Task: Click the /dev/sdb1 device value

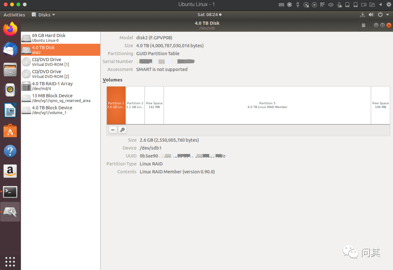Action: 150,148
